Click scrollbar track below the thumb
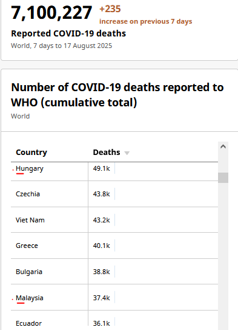238x330 pixels. (x=223, y=256)
